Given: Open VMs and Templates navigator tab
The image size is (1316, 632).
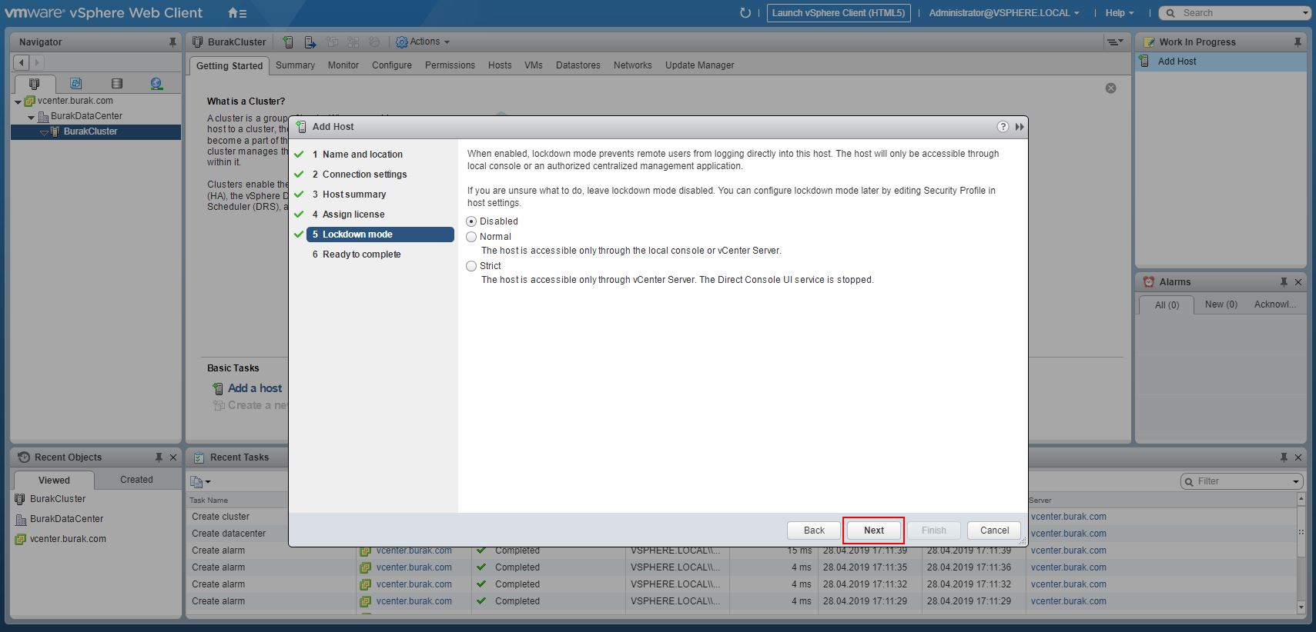Looking at the screenshot, I should 75,84.
